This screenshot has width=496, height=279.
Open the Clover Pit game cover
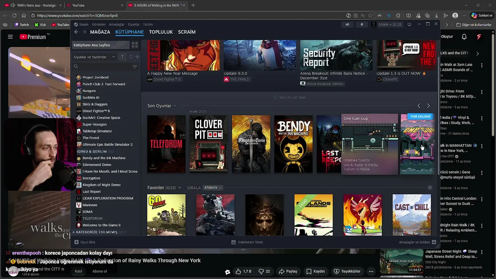(x=208, y=144)
